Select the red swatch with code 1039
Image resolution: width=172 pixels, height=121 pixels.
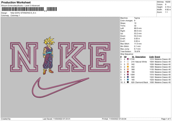coord(128,72)
